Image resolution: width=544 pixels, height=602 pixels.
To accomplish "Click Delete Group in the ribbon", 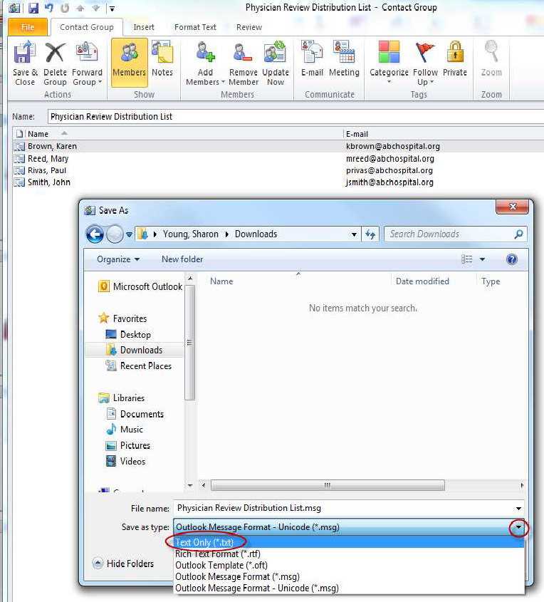I will click(x=55, y=63).
